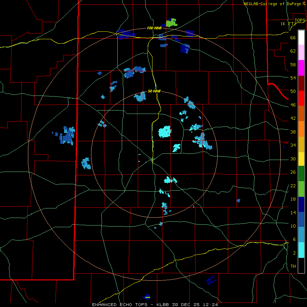Click the 'KLBB' station ID in caption
Screen dimensions: 307x307
[163, 305]
